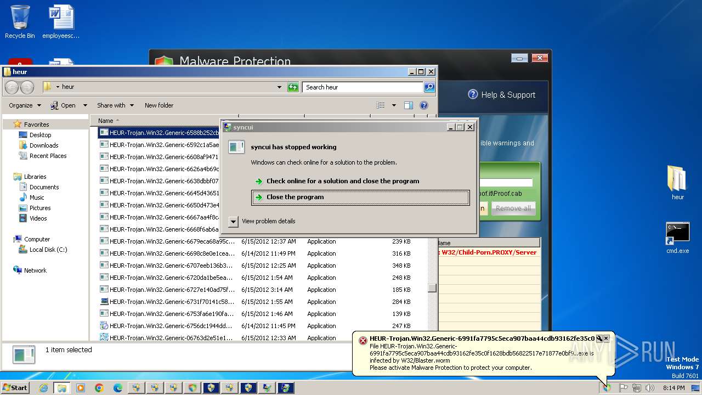This screenshot has height=395, width=702.
Task: Click Close the program
Action: pyautogui.click(x=360, y=198)
